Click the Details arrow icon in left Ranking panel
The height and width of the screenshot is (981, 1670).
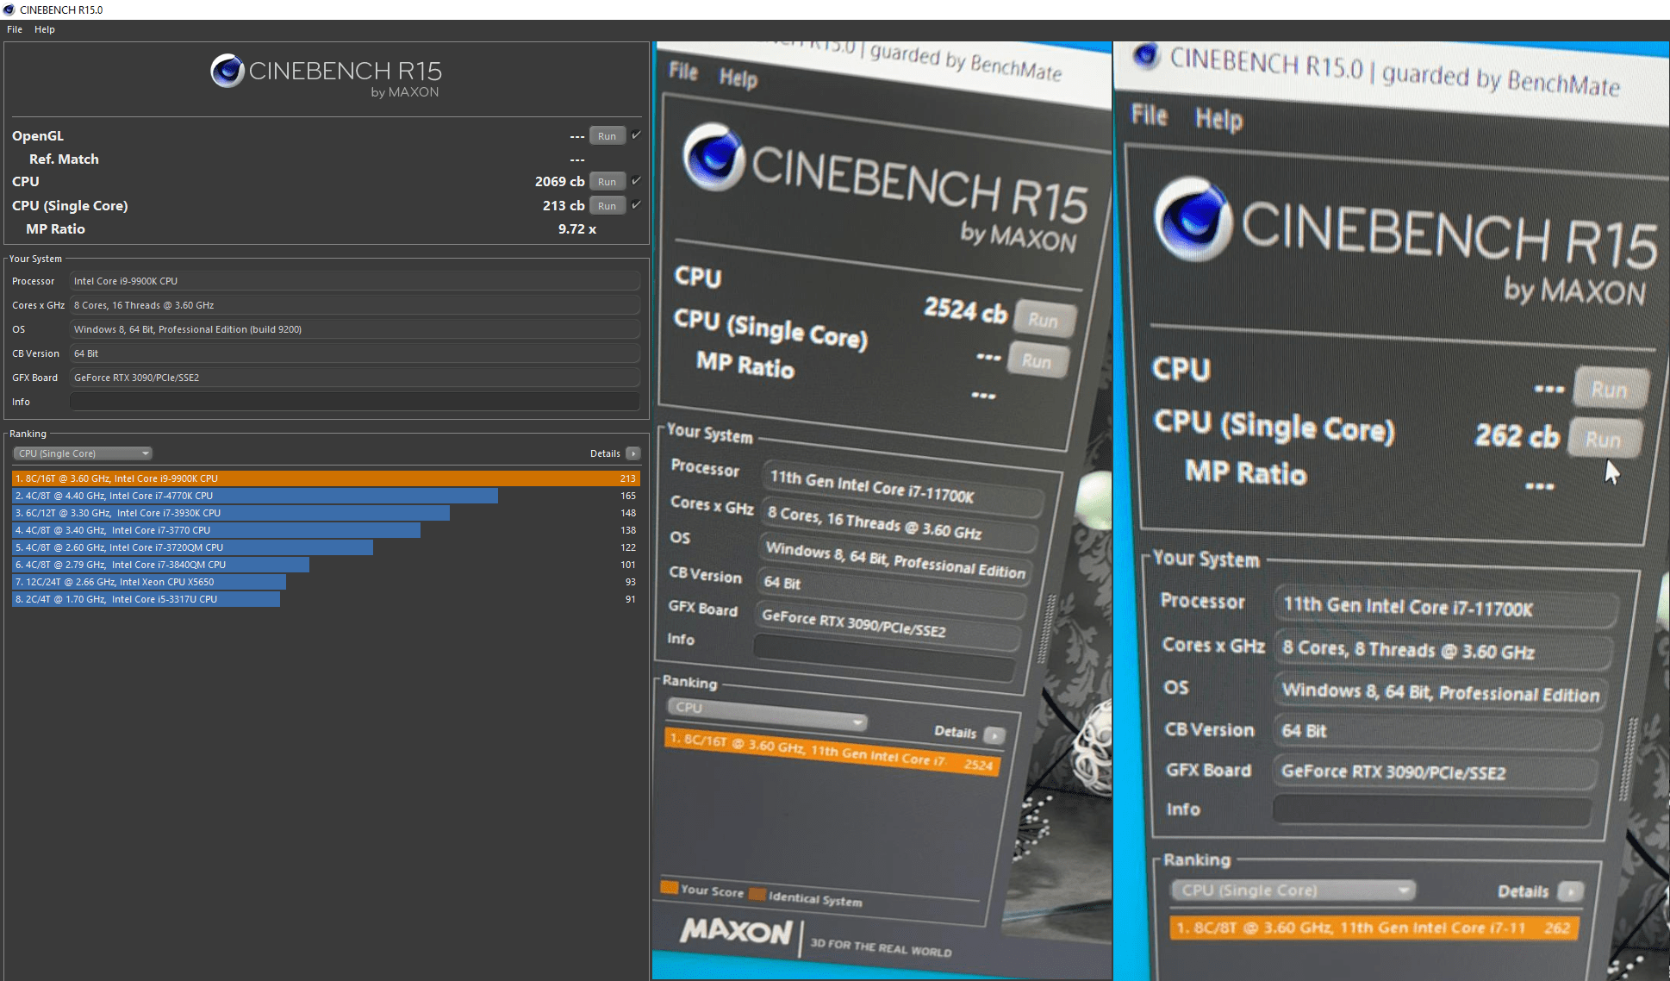click(x=633, y=453)
